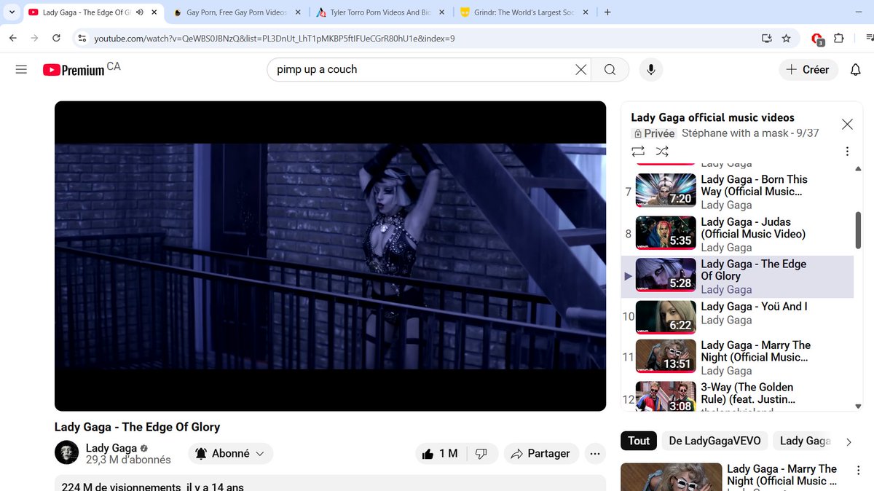Image resolution: width=874 pixels, height=491 pixels.
Task: Play Marry The Night playlist item 11
Action: click(737, 357)
